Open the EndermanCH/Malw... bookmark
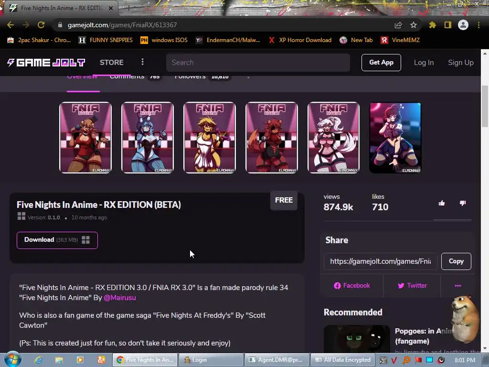The height and width of the screenshot is (367, 489). (228, 40)
